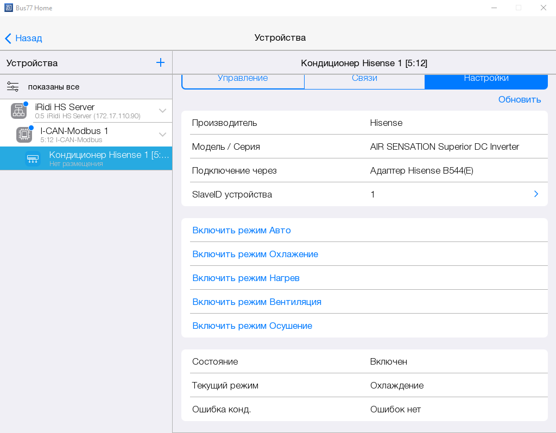This screenshot has height=433, width=556.
Task: Click the Bus77 Home app icon
Action: click(x=8, y=8)
